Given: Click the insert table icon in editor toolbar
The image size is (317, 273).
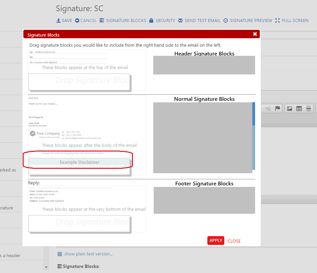Looking at the screenshot, I should point(299,109).
